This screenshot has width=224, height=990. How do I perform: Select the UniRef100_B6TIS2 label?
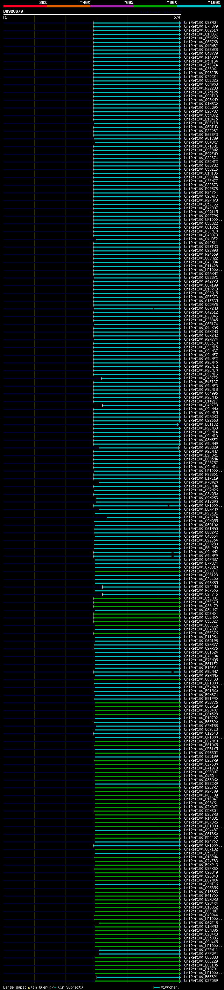(201, 424)
